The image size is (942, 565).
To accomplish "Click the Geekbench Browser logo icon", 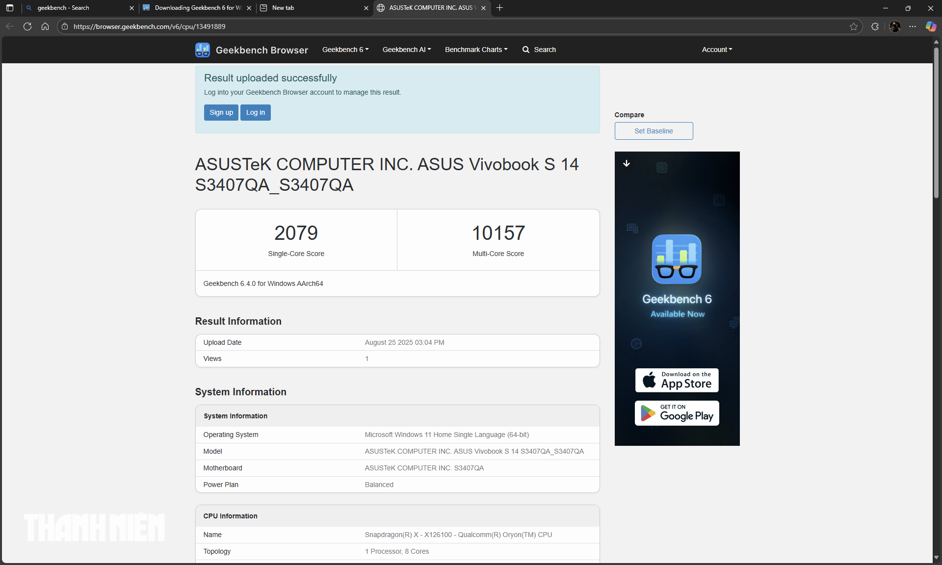I will pos(202,50).
